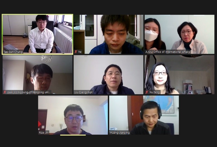Viewport: 217px width, 147px height.
Task: Click the muted microphone icon beside "he"
Action: click(76, 52)
